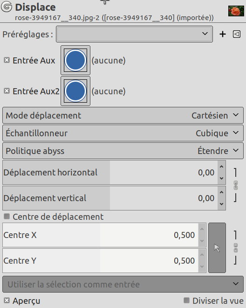This screenshot has width=246, height=308.
Task: Open the Préréglages presets dropdown
Action: coord(134,34)
